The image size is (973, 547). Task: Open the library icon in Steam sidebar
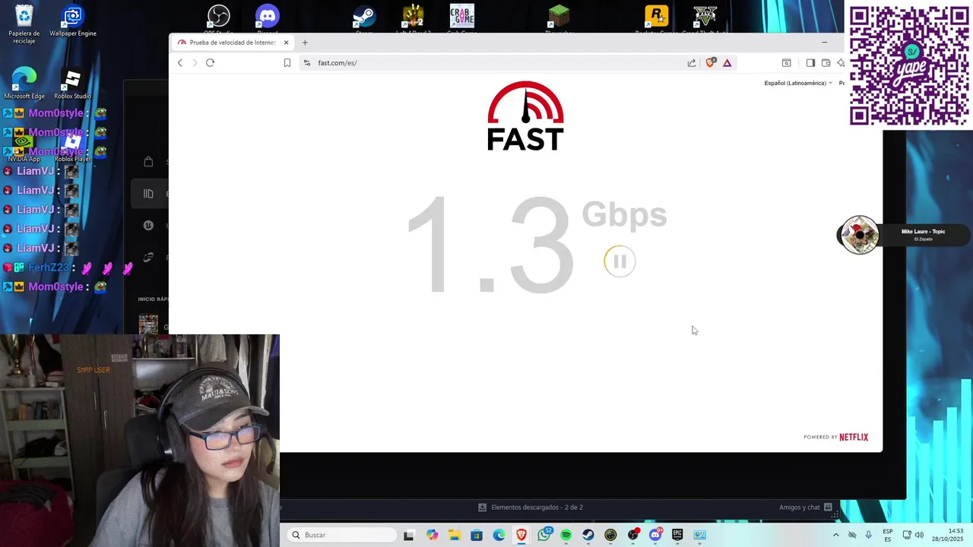click(x=148, y=194)
